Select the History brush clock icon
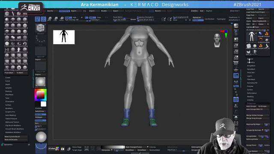 (25, 44)
